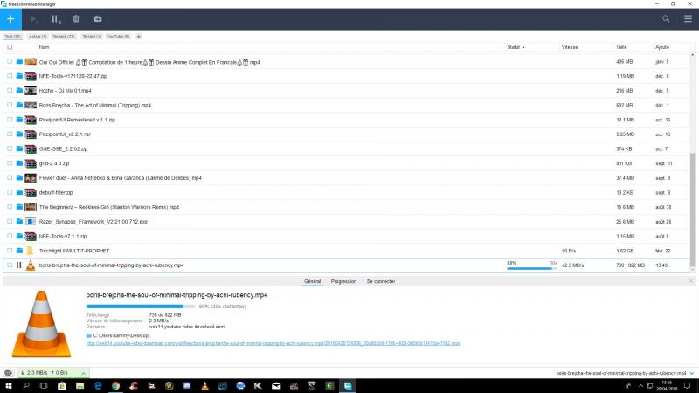Open the hamburger main menu

tap(688, 18)
